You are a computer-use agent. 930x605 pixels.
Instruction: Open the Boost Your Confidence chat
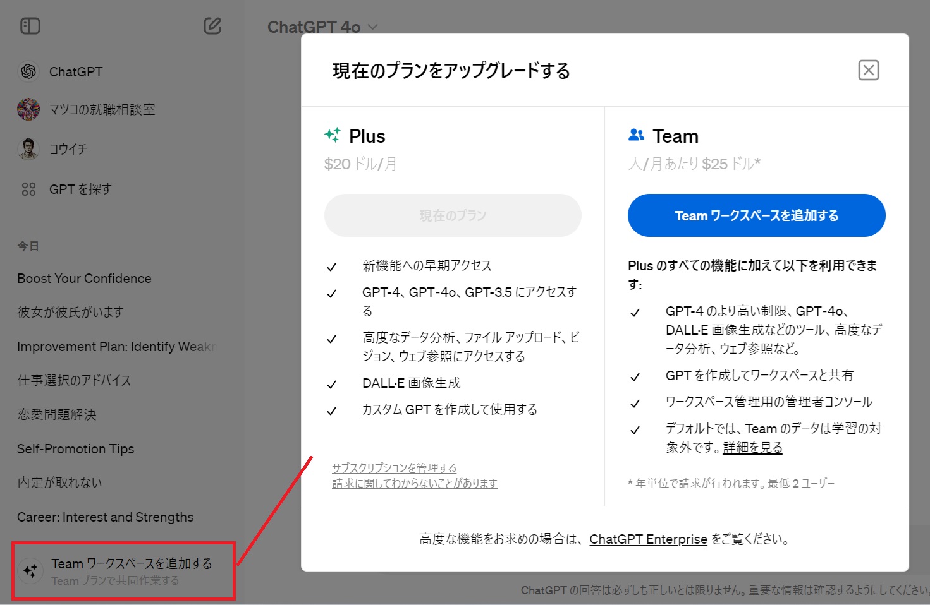tap(83, 278)
